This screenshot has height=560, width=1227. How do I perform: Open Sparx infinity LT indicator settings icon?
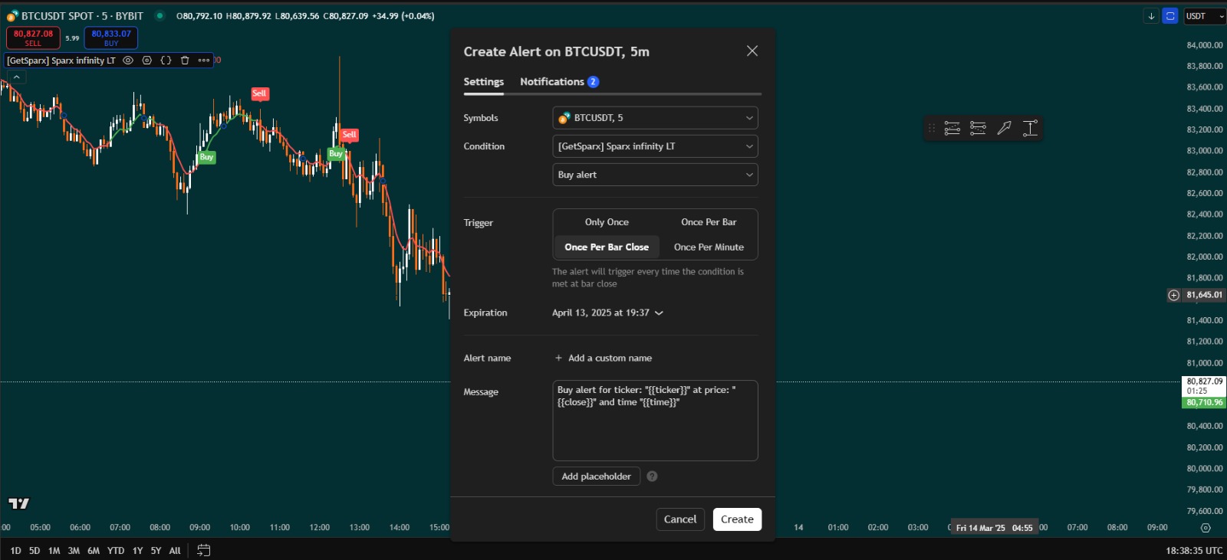tap(147, 61)
